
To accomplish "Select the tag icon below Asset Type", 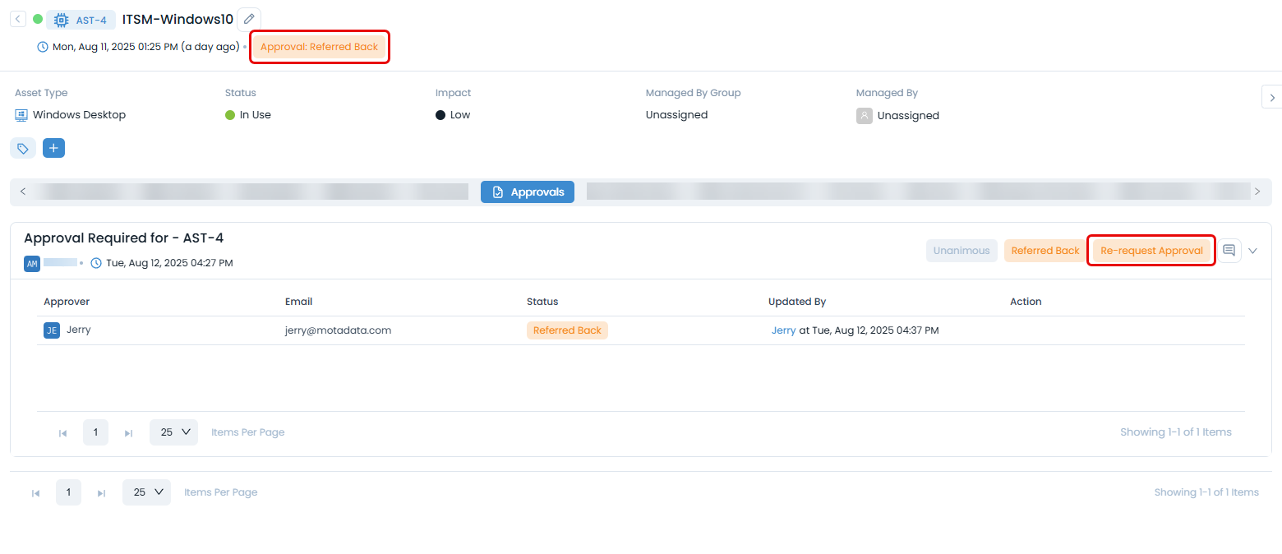I will tap(22, 148).
